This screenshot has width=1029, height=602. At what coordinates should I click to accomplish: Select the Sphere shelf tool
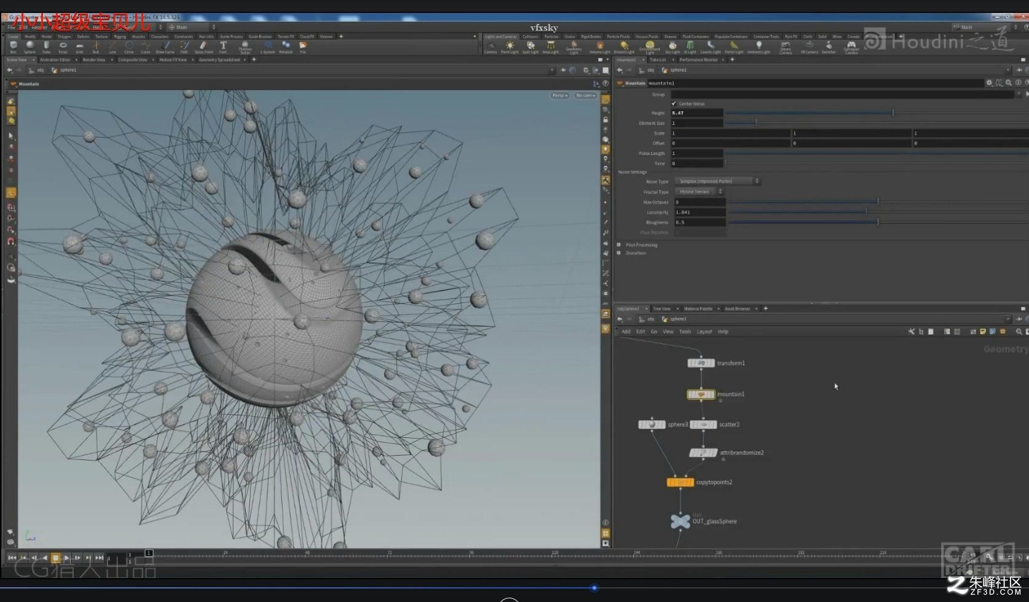coord(30,47)
